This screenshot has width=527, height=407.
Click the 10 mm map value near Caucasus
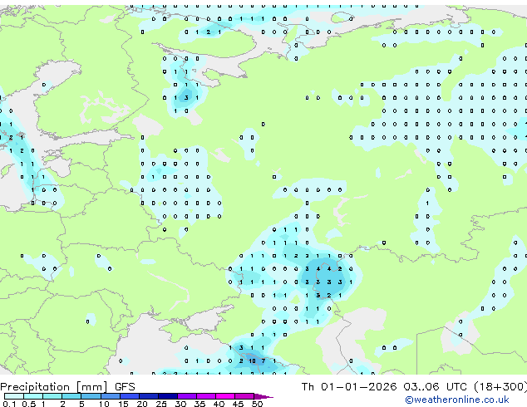coord(252,361)
